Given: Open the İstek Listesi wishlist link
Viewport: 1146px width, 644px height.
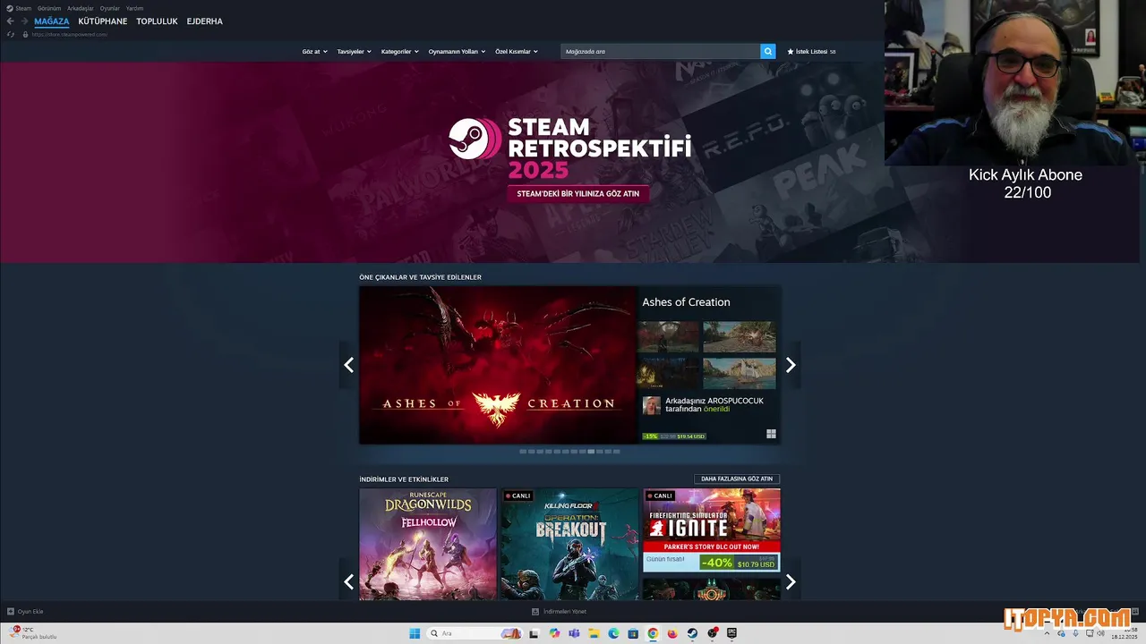Looking at the screenshot, I should coord(811,51).
